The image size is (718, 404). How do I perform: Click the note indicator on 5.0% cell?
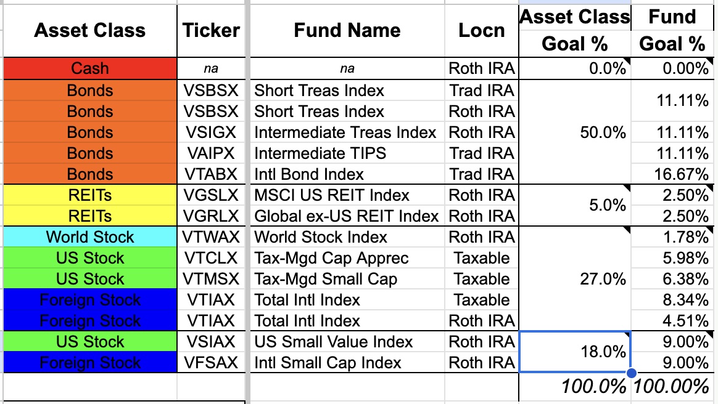tap(627, 188)
